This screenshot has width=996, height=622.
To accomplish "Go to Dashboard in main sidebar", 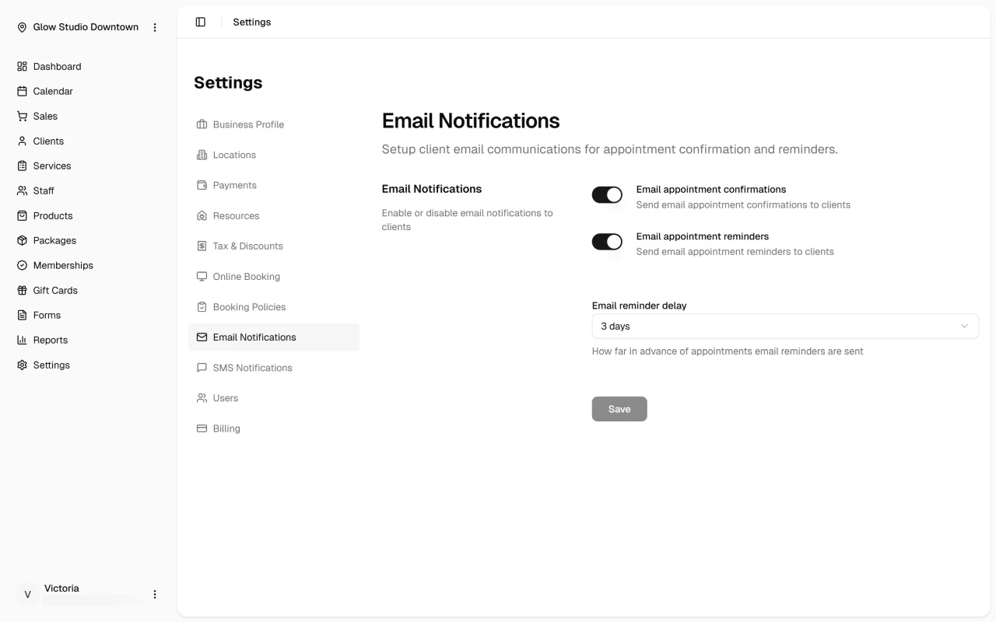I will tap(88, 66).
